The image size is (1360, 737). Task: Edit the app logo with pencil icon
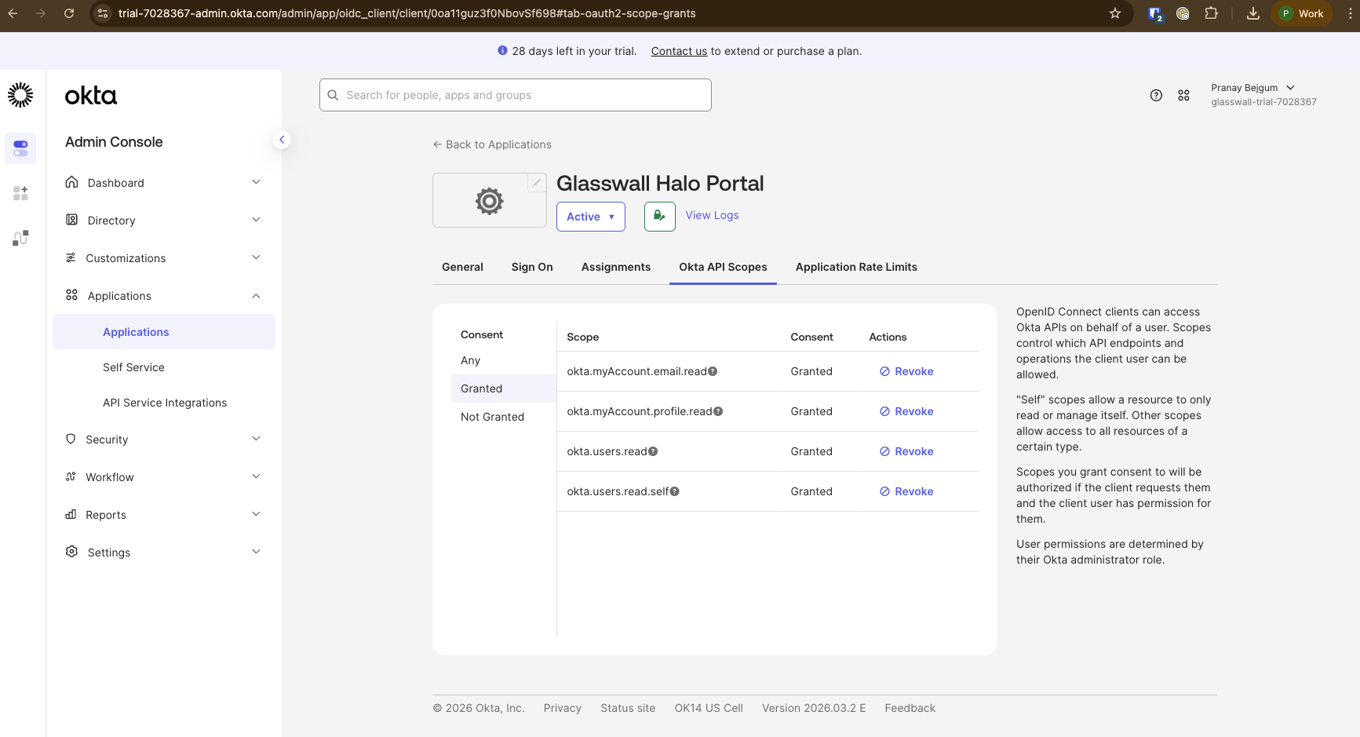(x=537, y=183)
